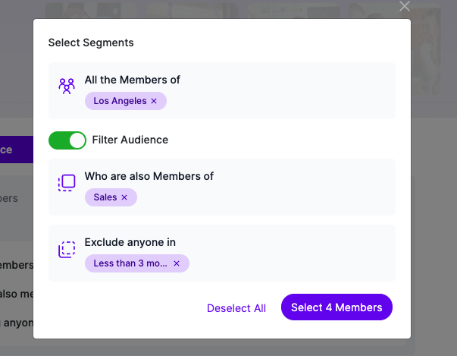Remove the Less than 3 mo... exclusion chip
Screen dimensions: 457x356
[x=177, y=263]
